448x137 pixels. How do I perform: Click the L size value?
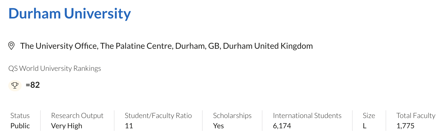point(364,126)
